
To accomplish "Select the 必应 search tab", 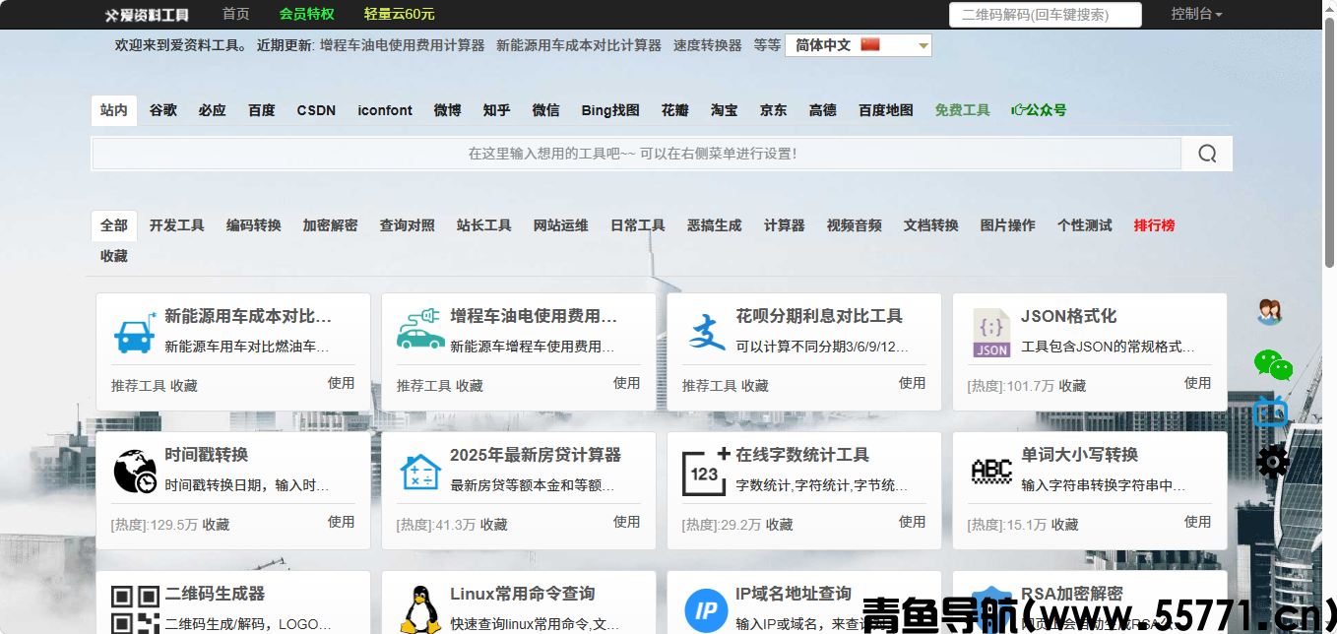I will point(212,110).
